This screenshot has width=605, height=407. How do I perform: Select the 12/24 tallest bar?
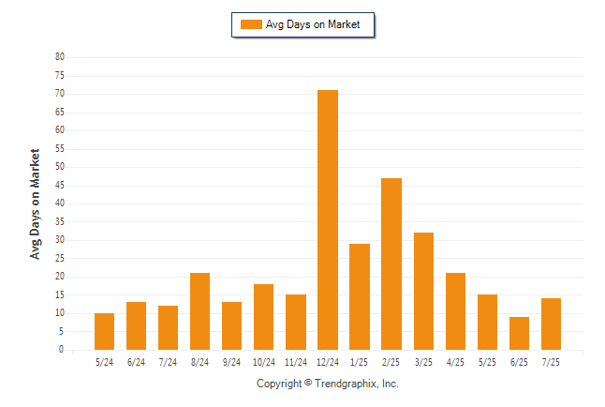328,220
